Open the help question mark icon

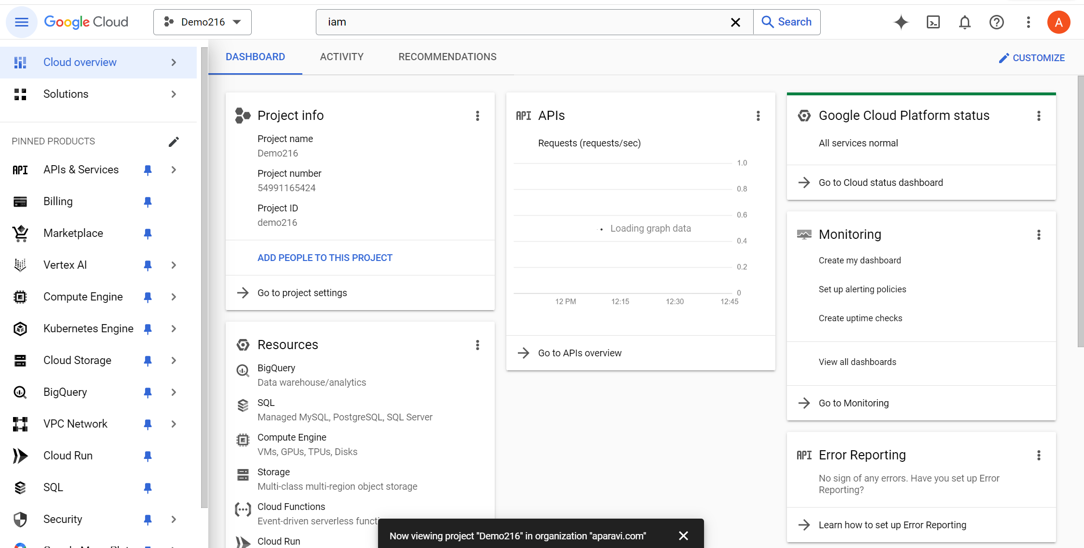(996, 22)
